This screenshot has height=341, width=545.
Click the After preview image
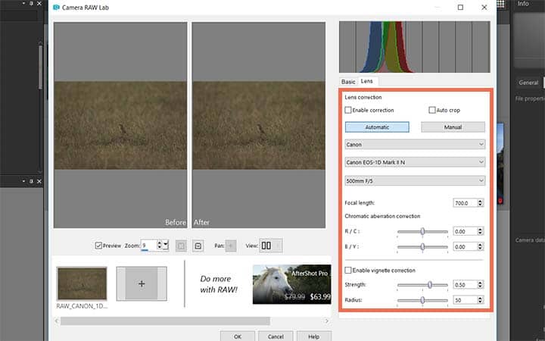tap(259, 125)
